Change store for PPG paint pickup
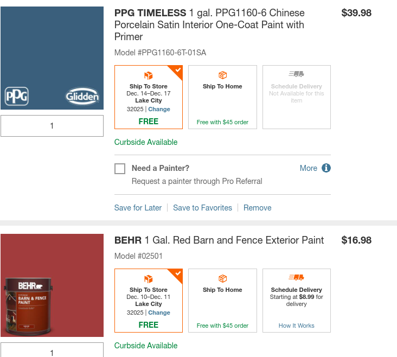397x357 pixels. (x=159, y=109)
